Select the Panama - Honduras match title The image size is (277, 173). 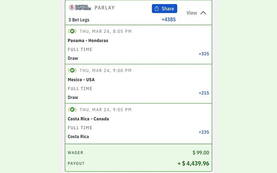pyautogui.click(x=88, y=40)
